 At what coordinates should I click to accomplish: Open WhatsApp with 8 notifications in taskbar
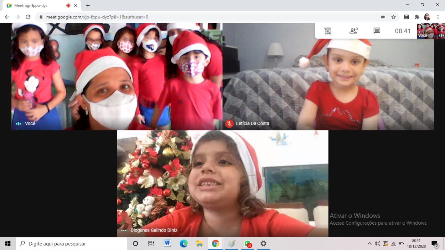[248, 244]
